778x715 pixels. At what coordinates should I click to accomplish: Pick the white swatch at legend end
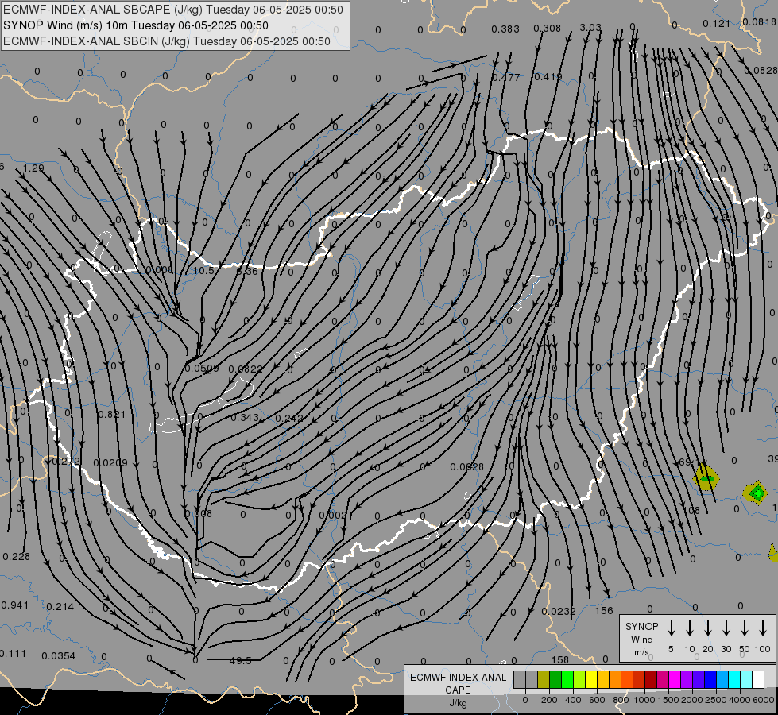point(758,680)
